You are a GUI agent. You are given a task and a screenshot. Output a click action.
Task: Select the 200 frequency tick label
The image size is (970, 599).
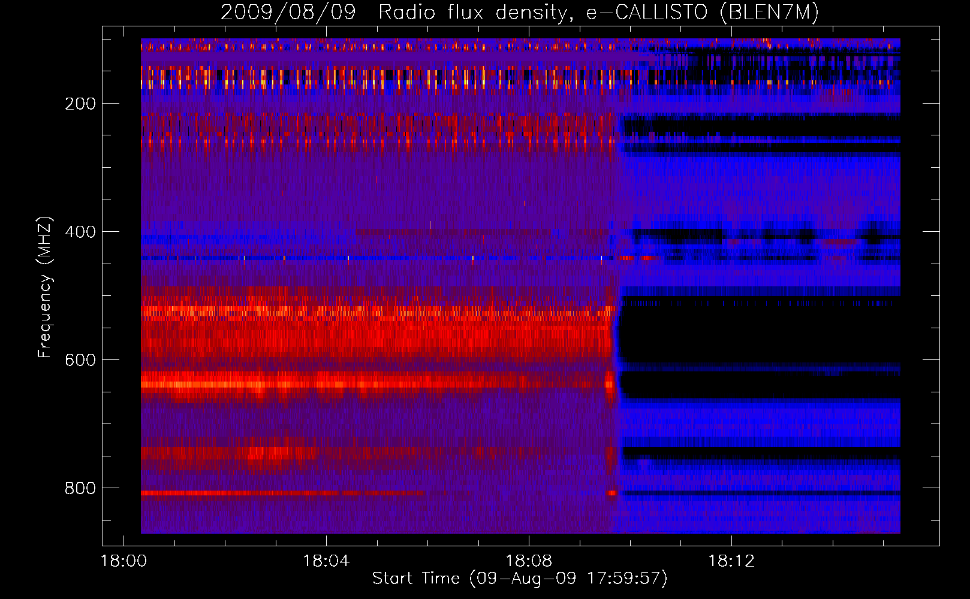80,104
